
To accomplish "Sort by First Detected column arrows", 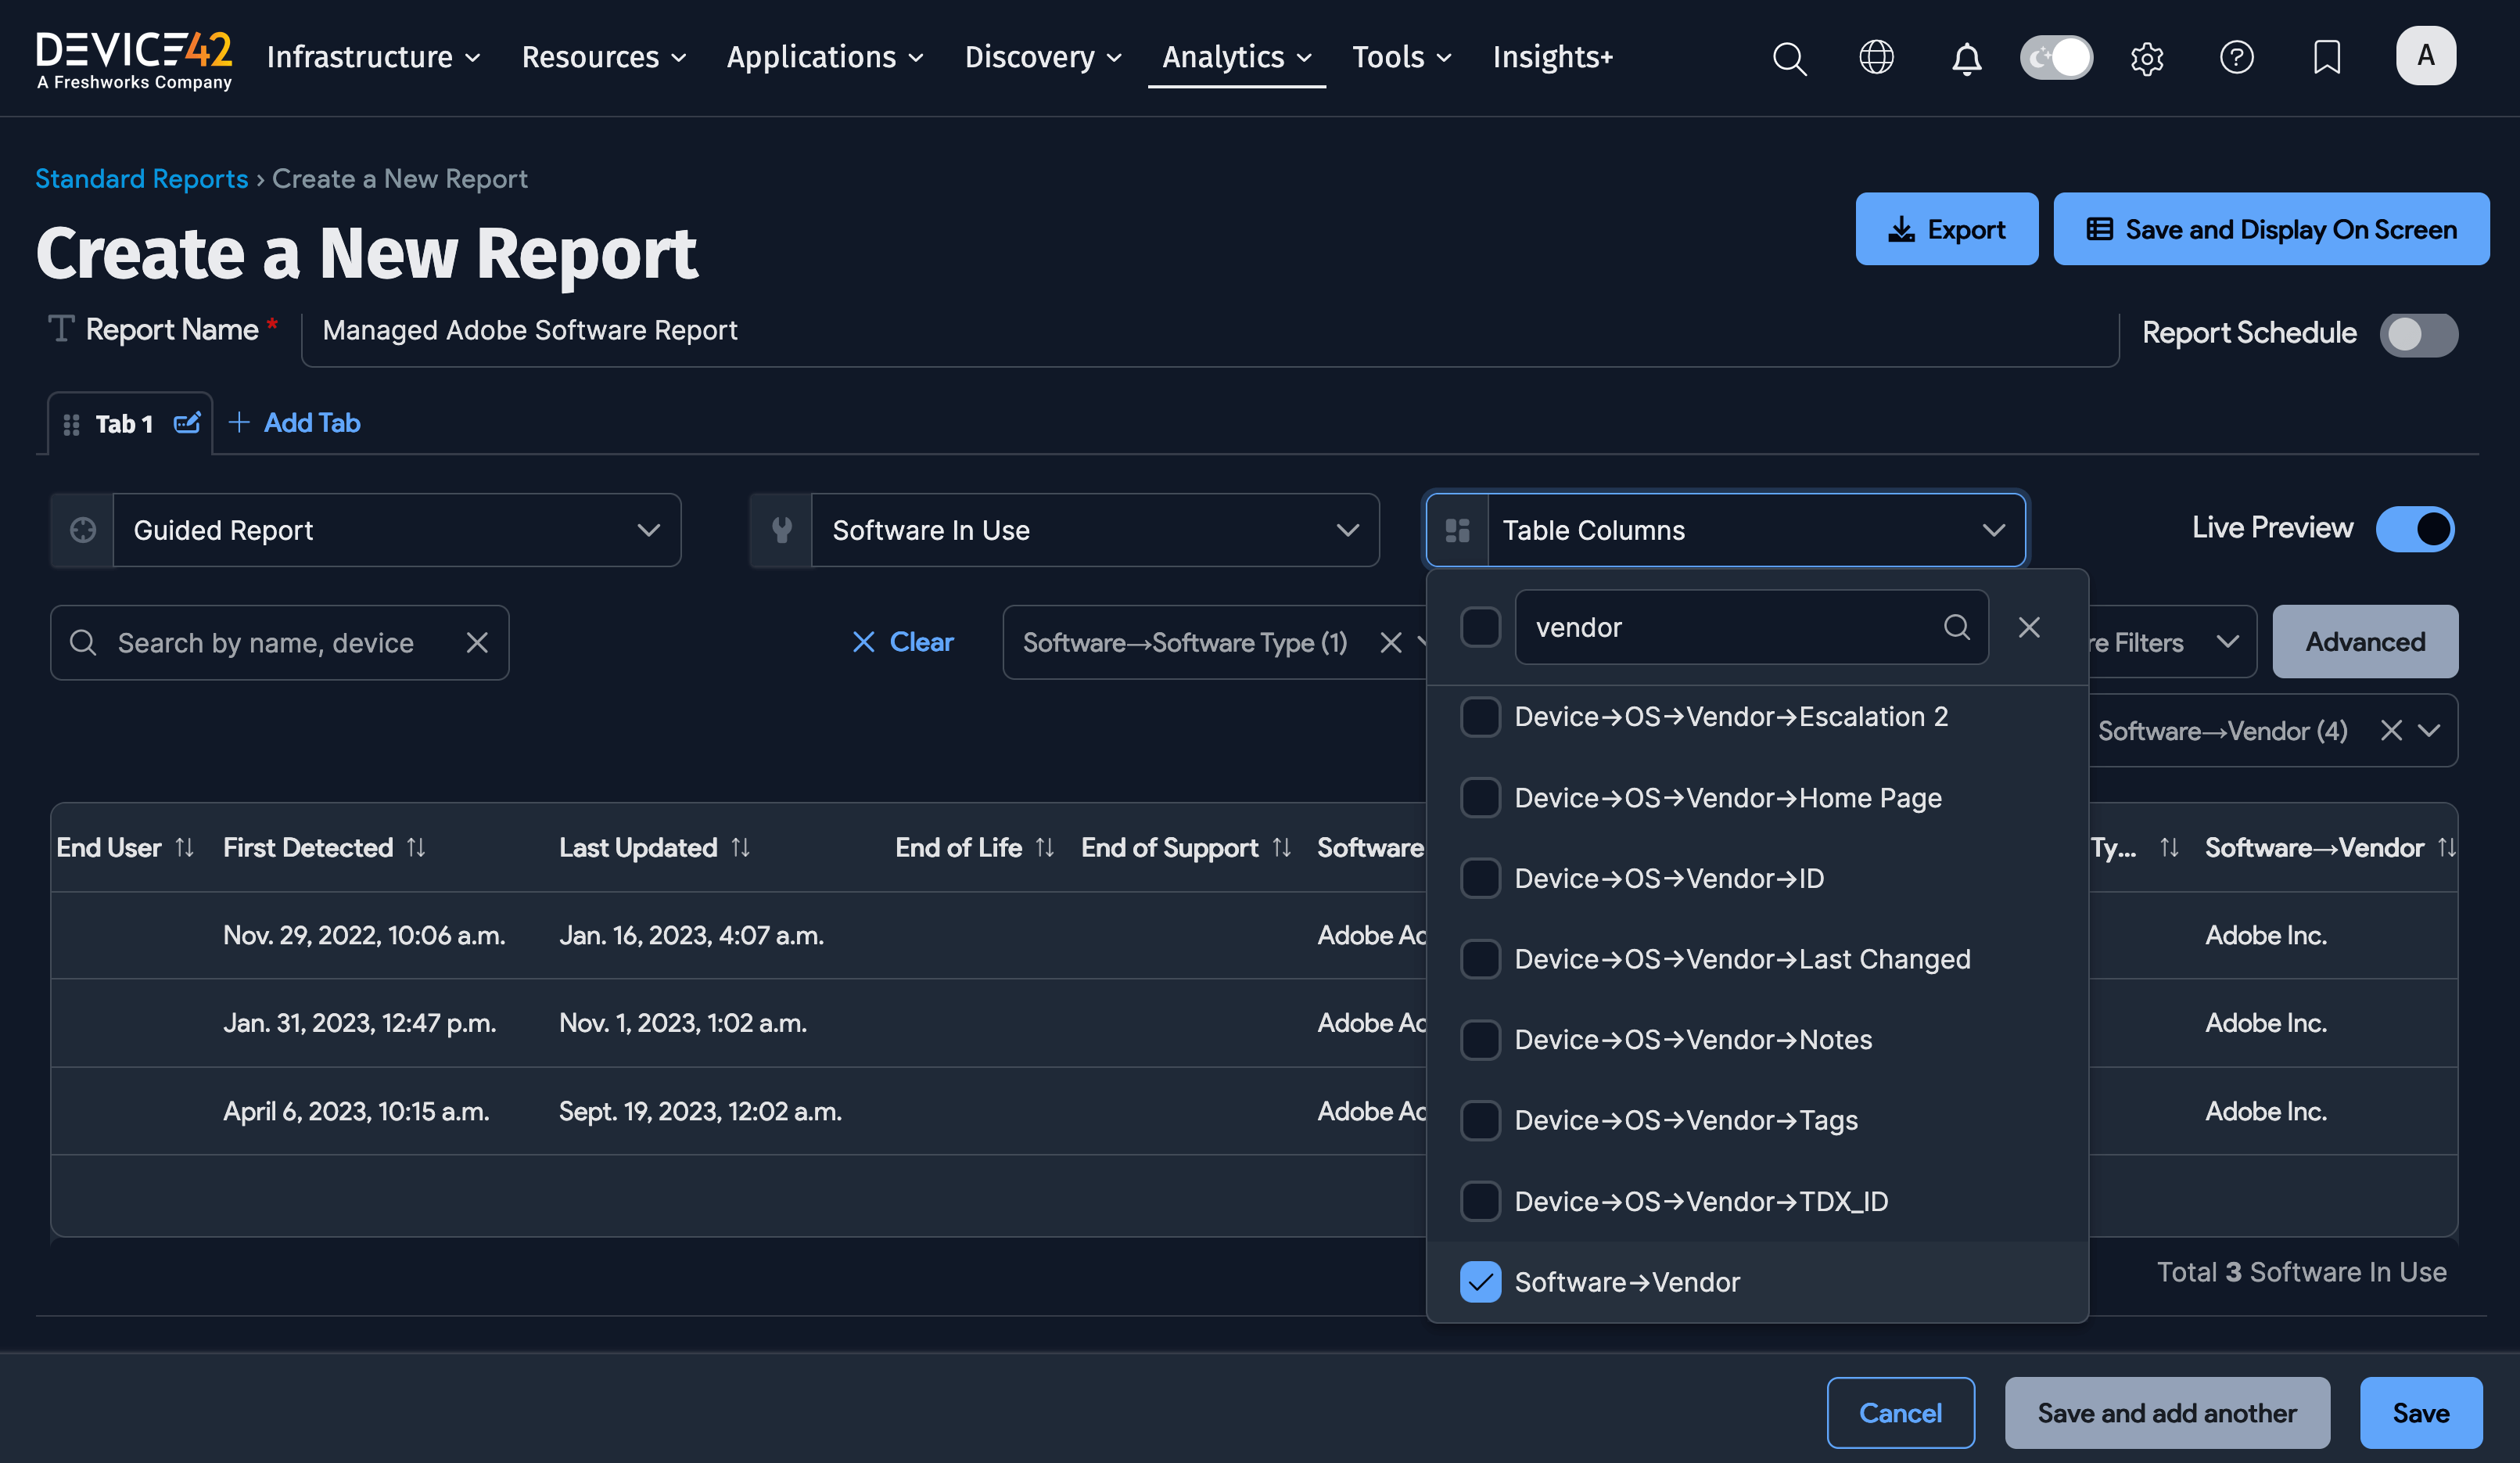I will [x=417, y=848].
